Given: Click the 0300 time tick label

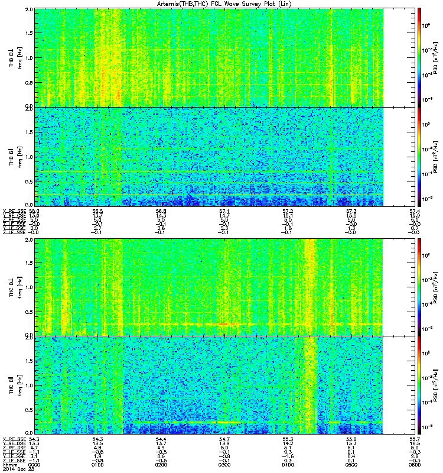Looking at the screenshot, I should 224,465.
